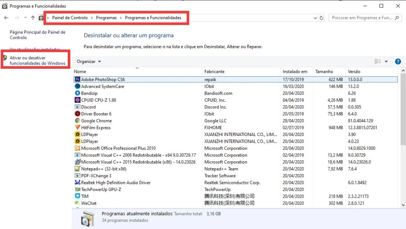Click the refresh button beside address bar

[x=322, y=18]
